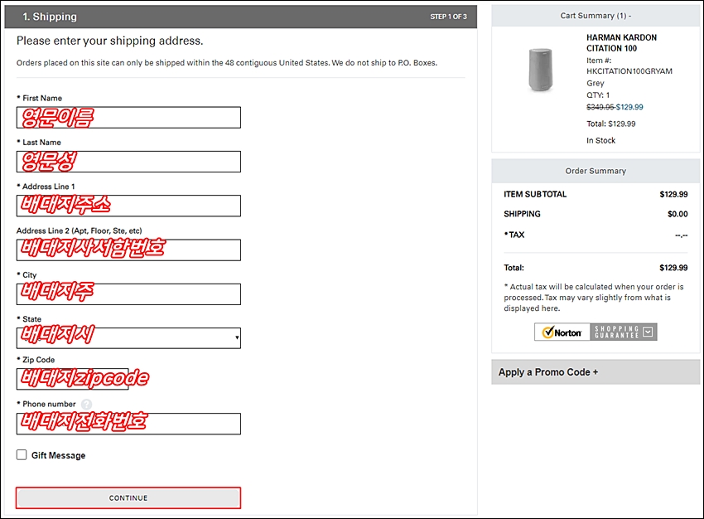The image size is (704, 519).
Task: Click the Norton checkmark logo badge
Action: (562, 332)
